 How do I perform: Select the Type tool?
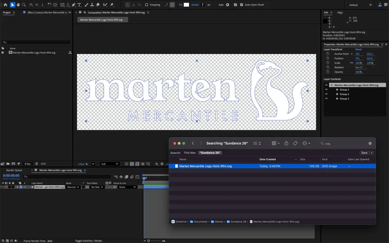coord(79,5)
